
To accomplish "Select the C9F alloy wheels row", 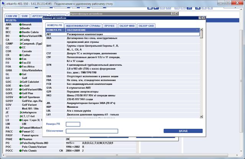I will (x=122, y=59).
